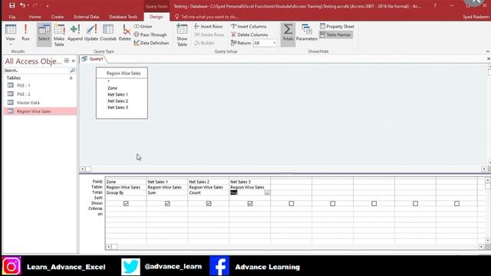Open the Undo history dropdown arrow
The width and height of the screenshot is (491, 276).
pos(28,5)
